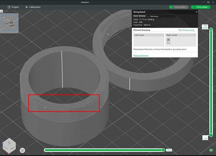This screenshot has height=156, width=216.
Task: Click the 1087 move value label
Action: coord(169,150)
